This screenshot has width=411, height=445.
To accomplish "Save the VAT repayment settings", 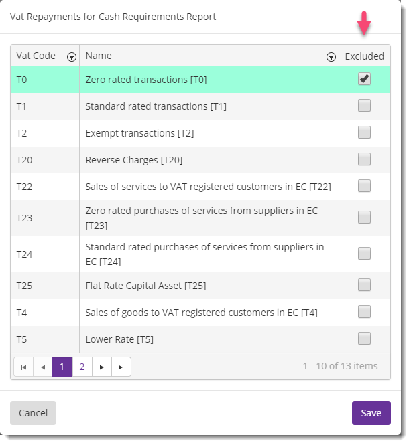I will 371,413.
